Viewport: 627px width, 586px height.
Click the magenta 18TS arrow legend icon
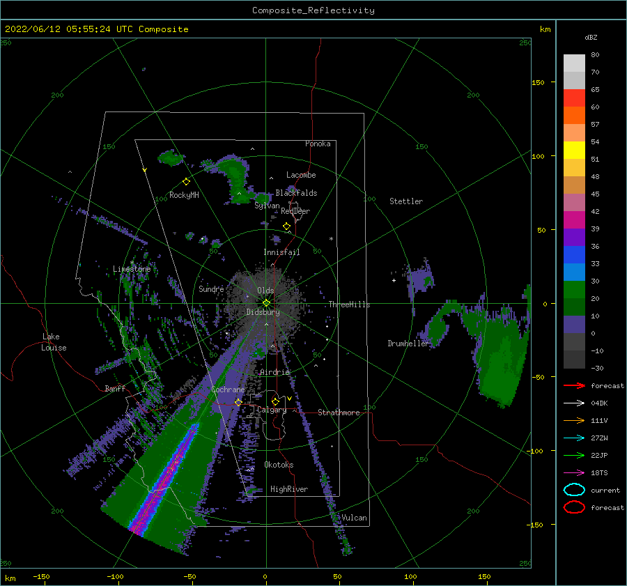574,473
